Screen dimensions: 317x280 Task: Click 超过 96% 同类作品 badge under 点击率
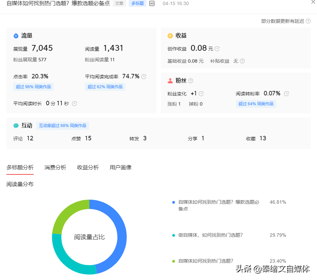pyautogui.click(x=33, y=87)
